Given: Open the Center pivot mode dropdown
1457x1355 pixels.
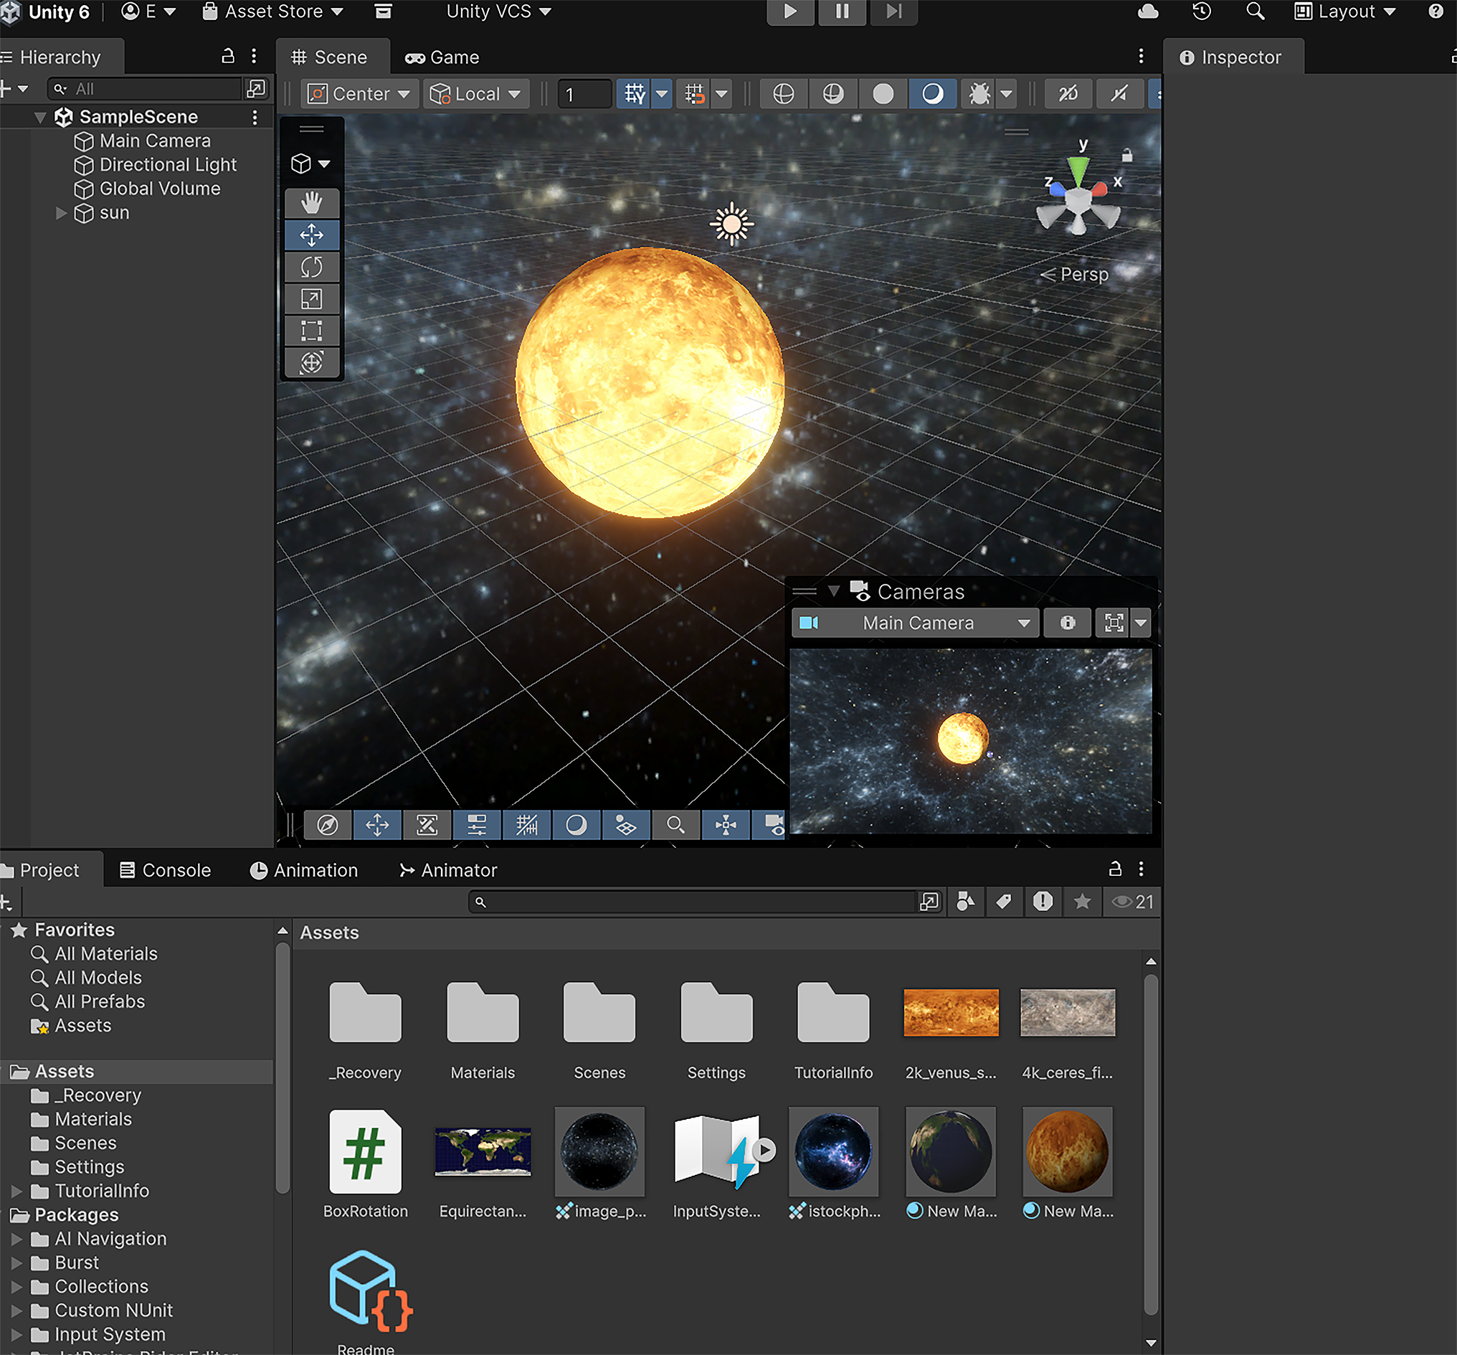Looking at the screenshot, I should 359,94.
